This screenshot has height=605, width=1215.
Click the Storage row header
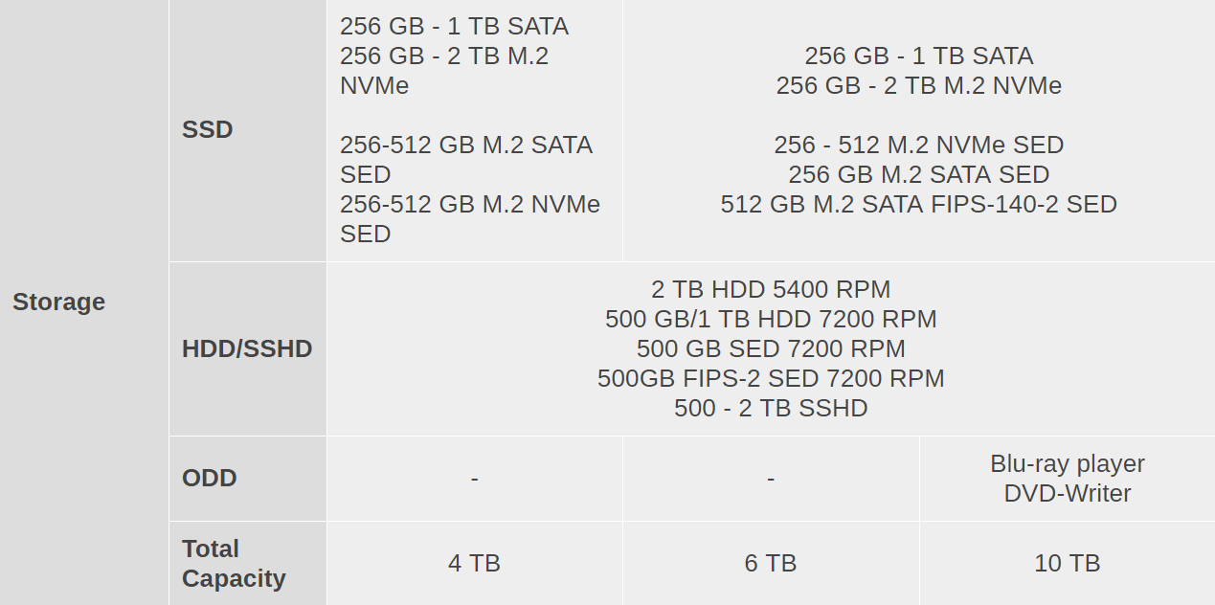[x=84, y=302]
